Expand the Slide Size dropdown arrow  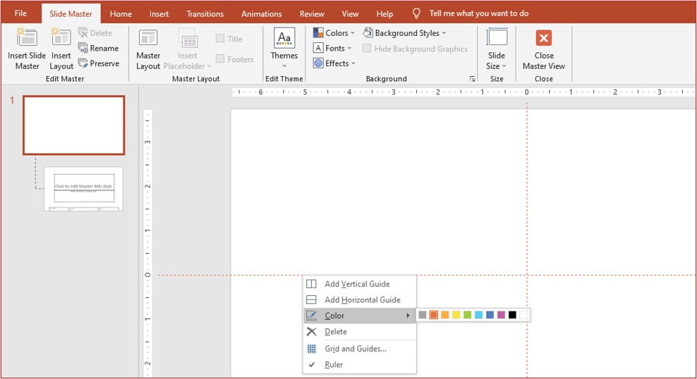pos(504,66)
